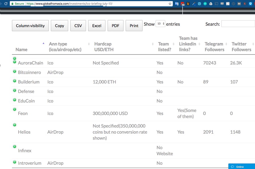Click the Copy button
Viewport: 255px width, 169px height.
[x=59, y=26]
